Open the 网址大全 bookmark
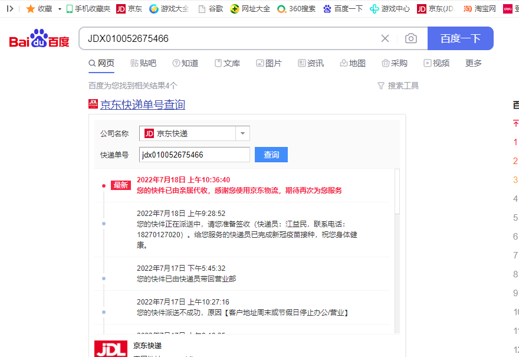 coord(250,9)
